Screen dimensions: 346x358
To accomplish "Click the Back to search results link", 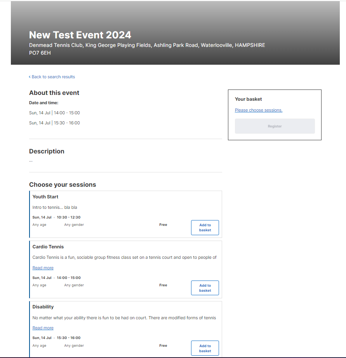I will [52, 77].
